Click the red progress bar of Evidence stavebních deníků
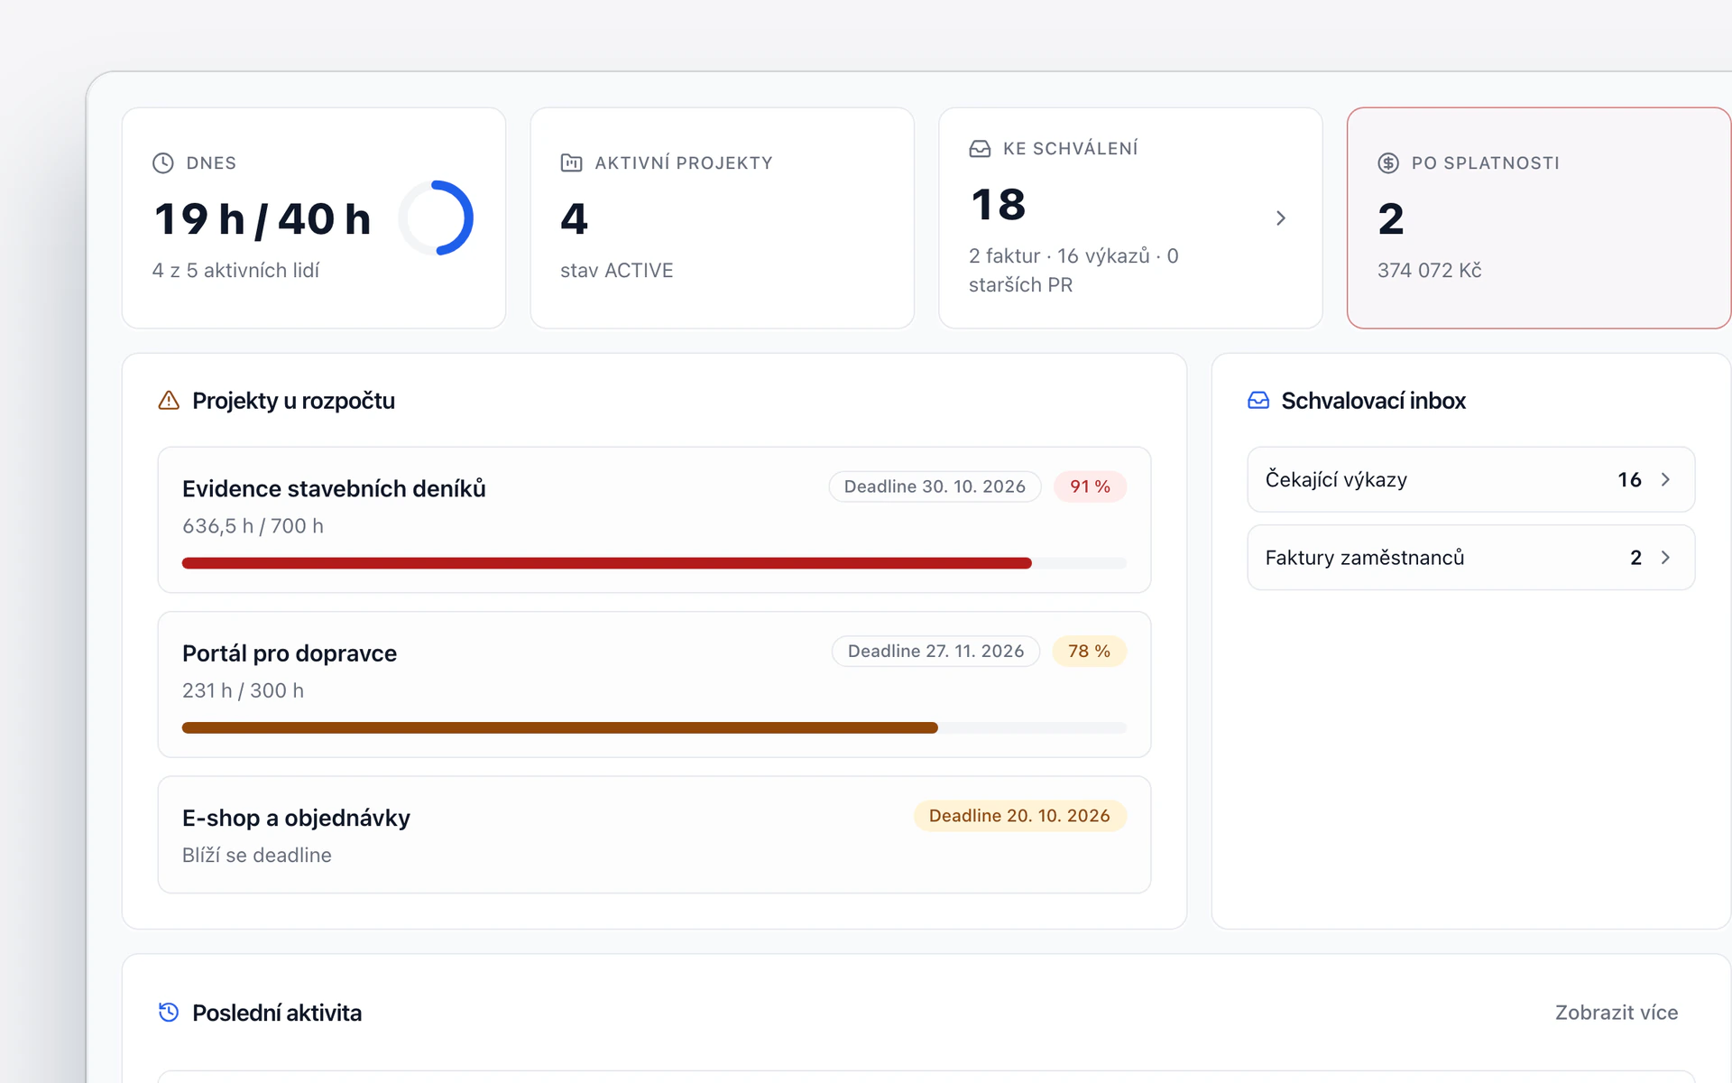Image resolution: width=1732 pixels, height=1083 pixels. pyautogui.click(x=654, y=563)
